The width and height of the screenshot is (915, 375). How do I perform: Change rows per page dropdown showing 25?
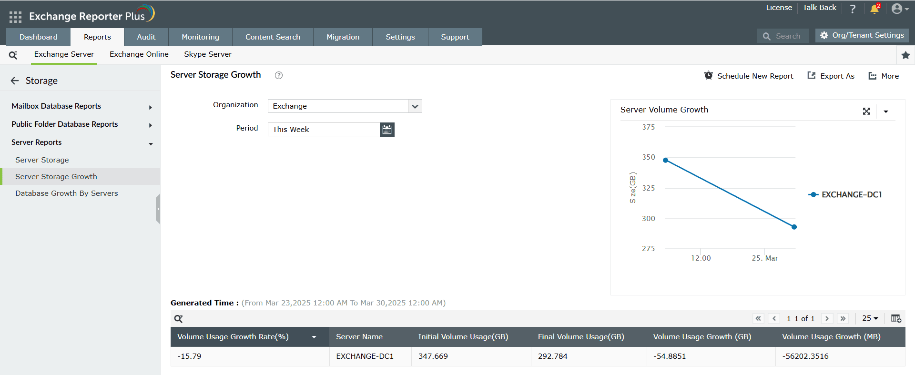(870, 318)
